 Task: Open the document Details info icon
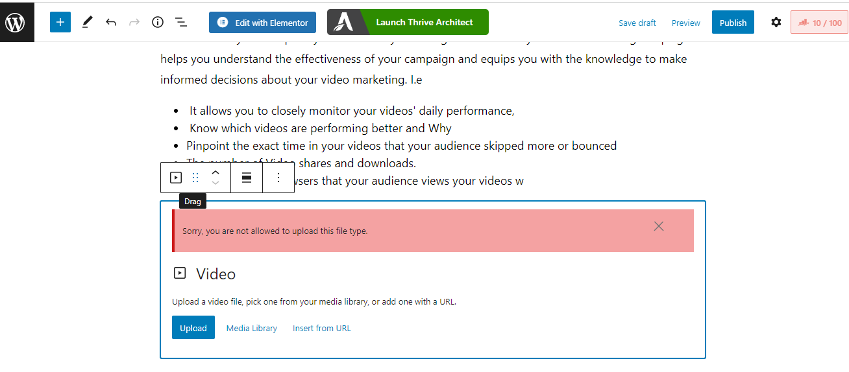(x=158, y=23)
